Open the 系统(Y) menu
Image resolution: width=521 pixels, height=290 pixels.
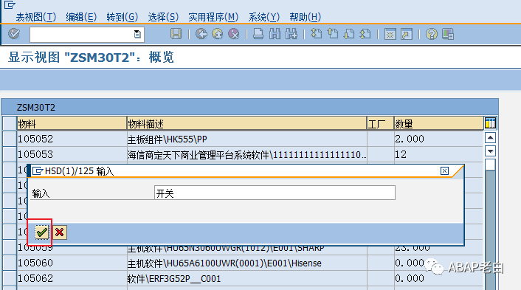[264, 17]
